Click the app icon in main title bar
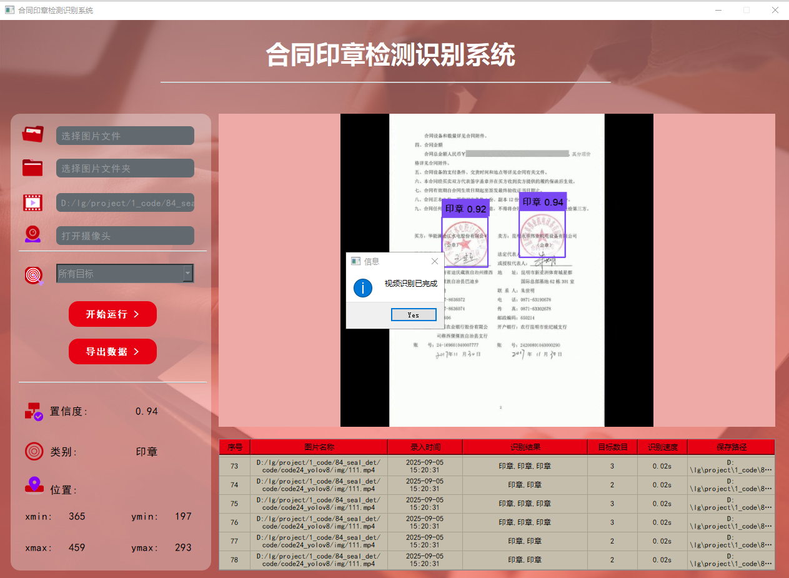 (x=9, y=10)
